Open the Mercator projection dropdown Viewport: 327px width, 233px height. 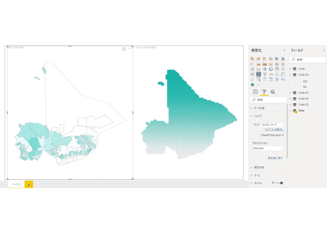(x=268, y=148)
